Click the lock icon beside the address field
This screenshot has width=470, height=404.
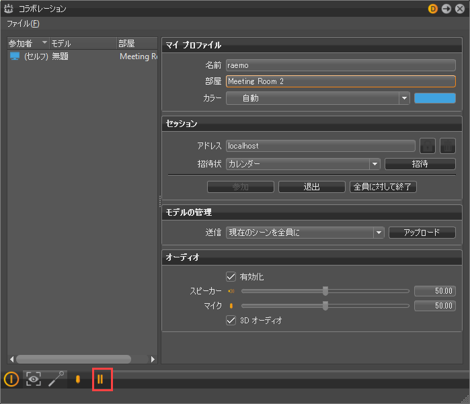point(428,146)
